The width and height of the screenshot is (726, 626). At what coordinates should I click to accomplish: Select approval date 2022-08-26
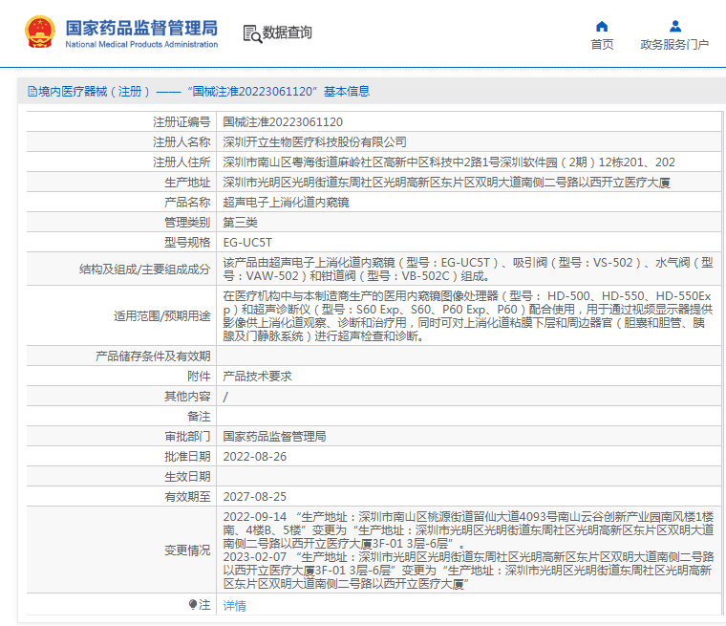coord(255,457)
